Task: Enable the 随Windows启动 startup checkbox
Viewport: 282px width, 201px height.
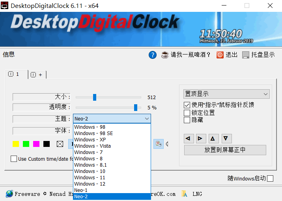Action: (270, 178)
